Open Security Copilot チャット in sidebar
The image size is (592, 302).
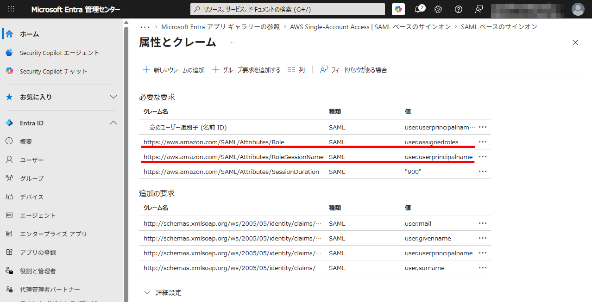(x=53, y=71)
